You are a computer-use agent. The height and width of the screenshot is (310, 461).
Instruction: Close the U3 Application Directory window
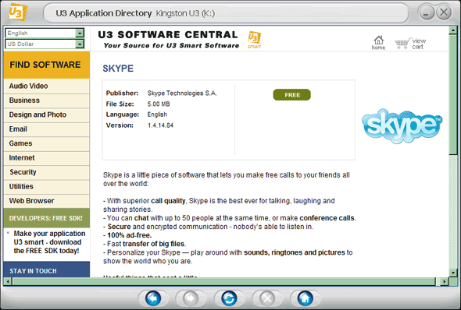point(444,12)
